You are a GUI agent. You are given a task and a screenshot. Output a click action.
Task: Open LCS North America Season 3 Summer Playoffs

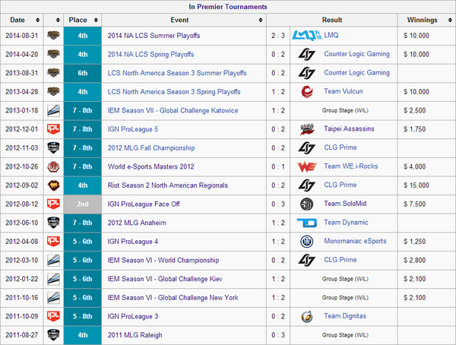tap(177, 73)
